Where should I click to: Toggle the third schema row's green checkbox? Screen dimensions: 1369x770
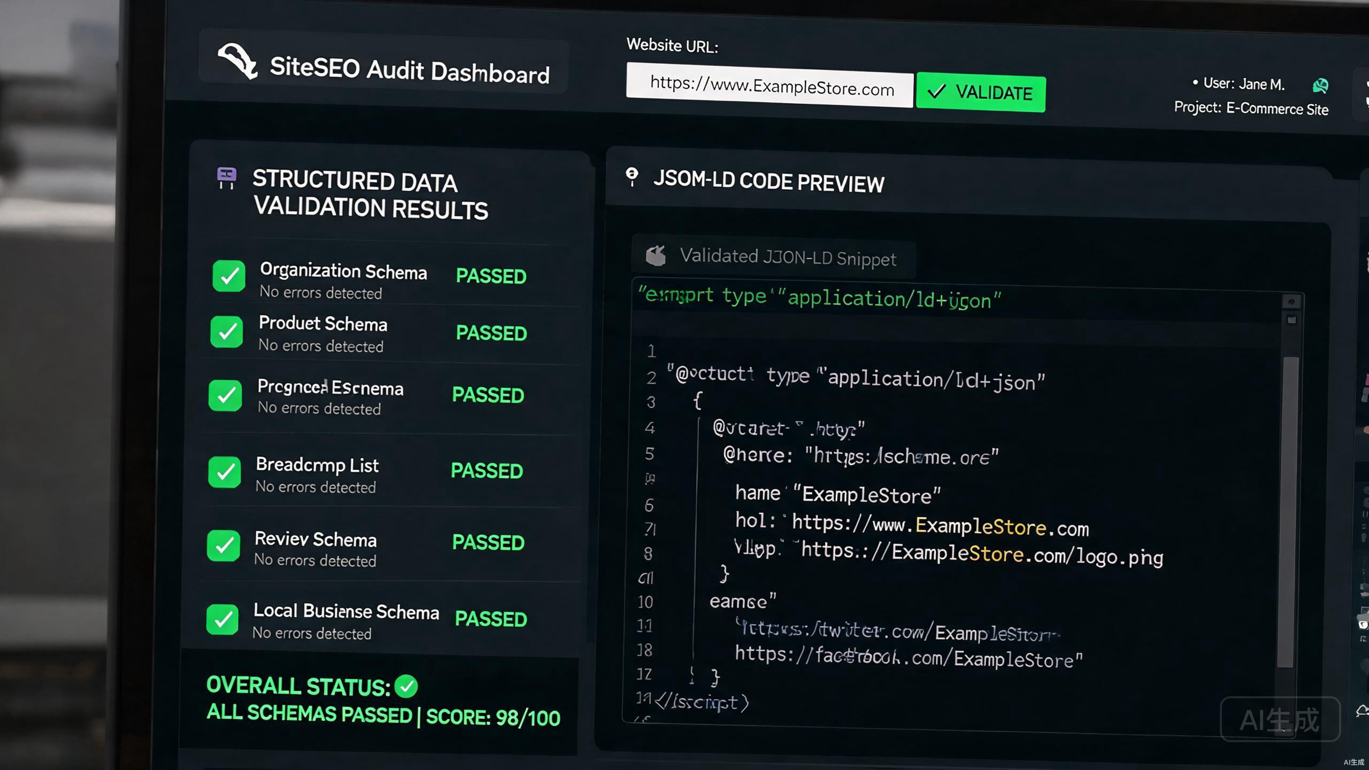click(x=225, y=395)
